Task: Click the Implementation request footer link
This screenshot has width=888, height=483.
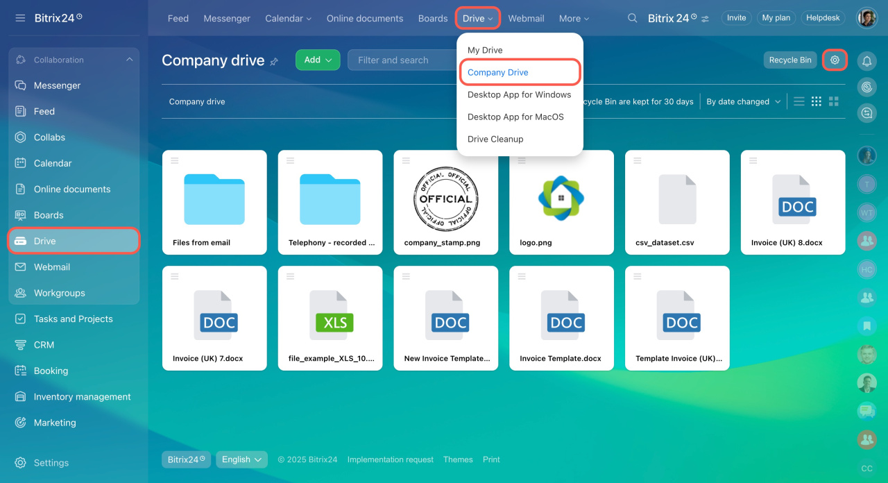Action: tap(390, 459)
